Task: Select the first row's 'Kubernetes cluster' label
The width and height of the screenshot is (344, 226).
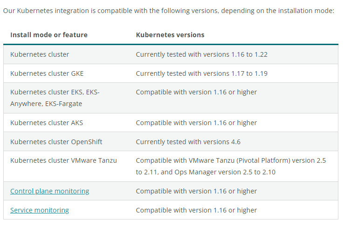Action: click(40, 54)
